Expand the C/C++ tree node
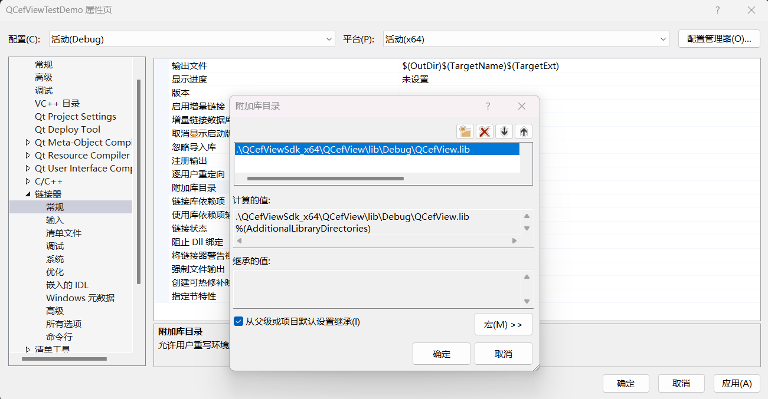Screen dimensions: 768x399 [x=28, y=182]
